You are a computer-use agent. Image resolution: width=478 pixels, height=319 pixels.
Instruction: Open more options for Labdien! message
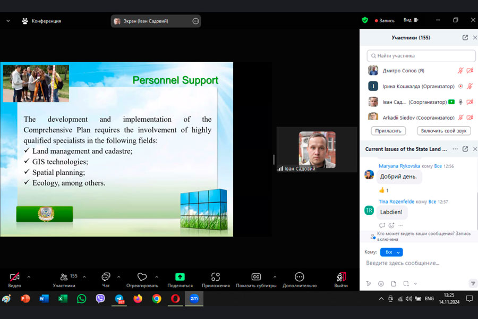400,225
